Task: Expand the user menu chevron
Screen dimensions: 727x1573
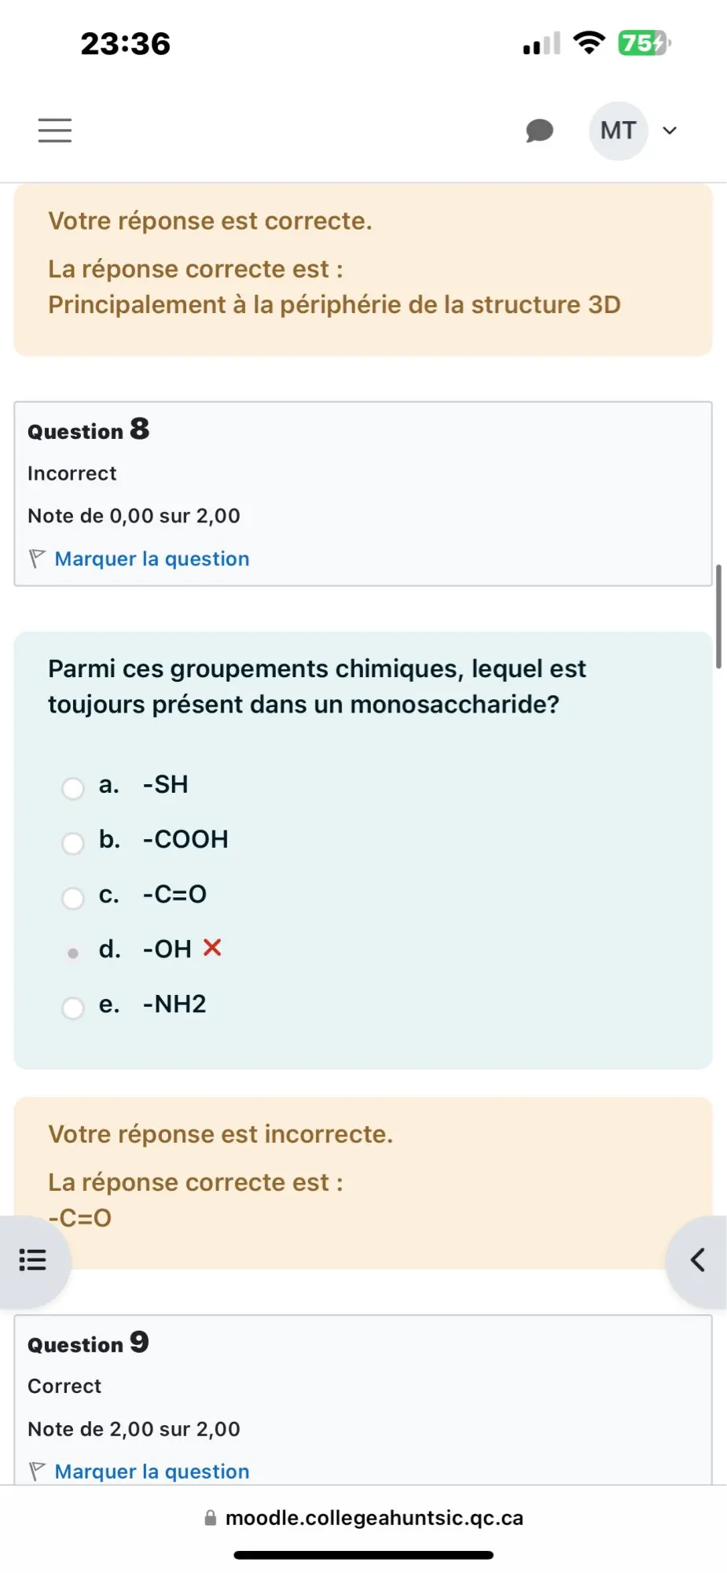Action: (670, 131)
